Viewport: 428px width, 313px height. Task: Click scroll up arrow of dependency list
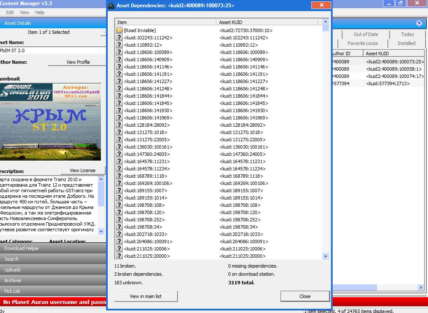pyautogui.click(x=325, y=21)
